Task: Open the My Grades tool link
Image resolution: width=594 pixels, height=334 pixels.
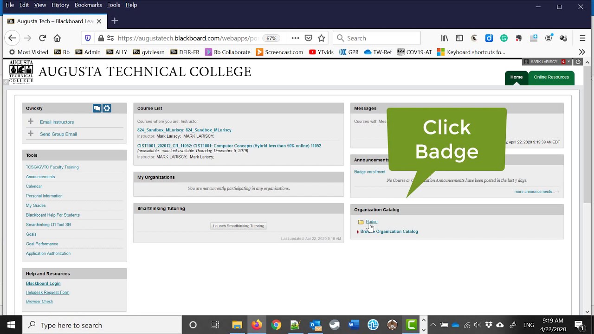Action: (x=36, y=206)
